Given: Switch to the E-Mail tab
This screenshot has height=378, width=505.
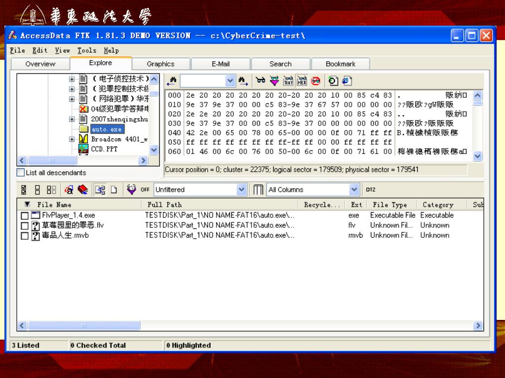Looking at the screenshot, I should (220, 63).
